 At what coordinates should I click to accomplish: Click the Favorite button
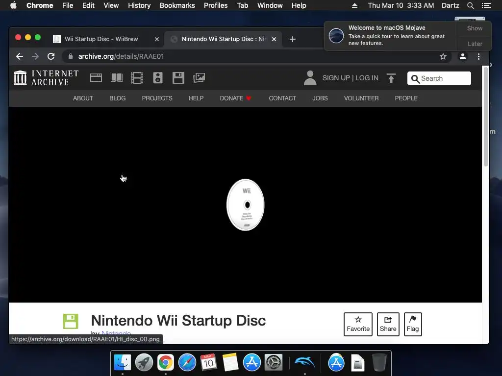click(358, 324)
